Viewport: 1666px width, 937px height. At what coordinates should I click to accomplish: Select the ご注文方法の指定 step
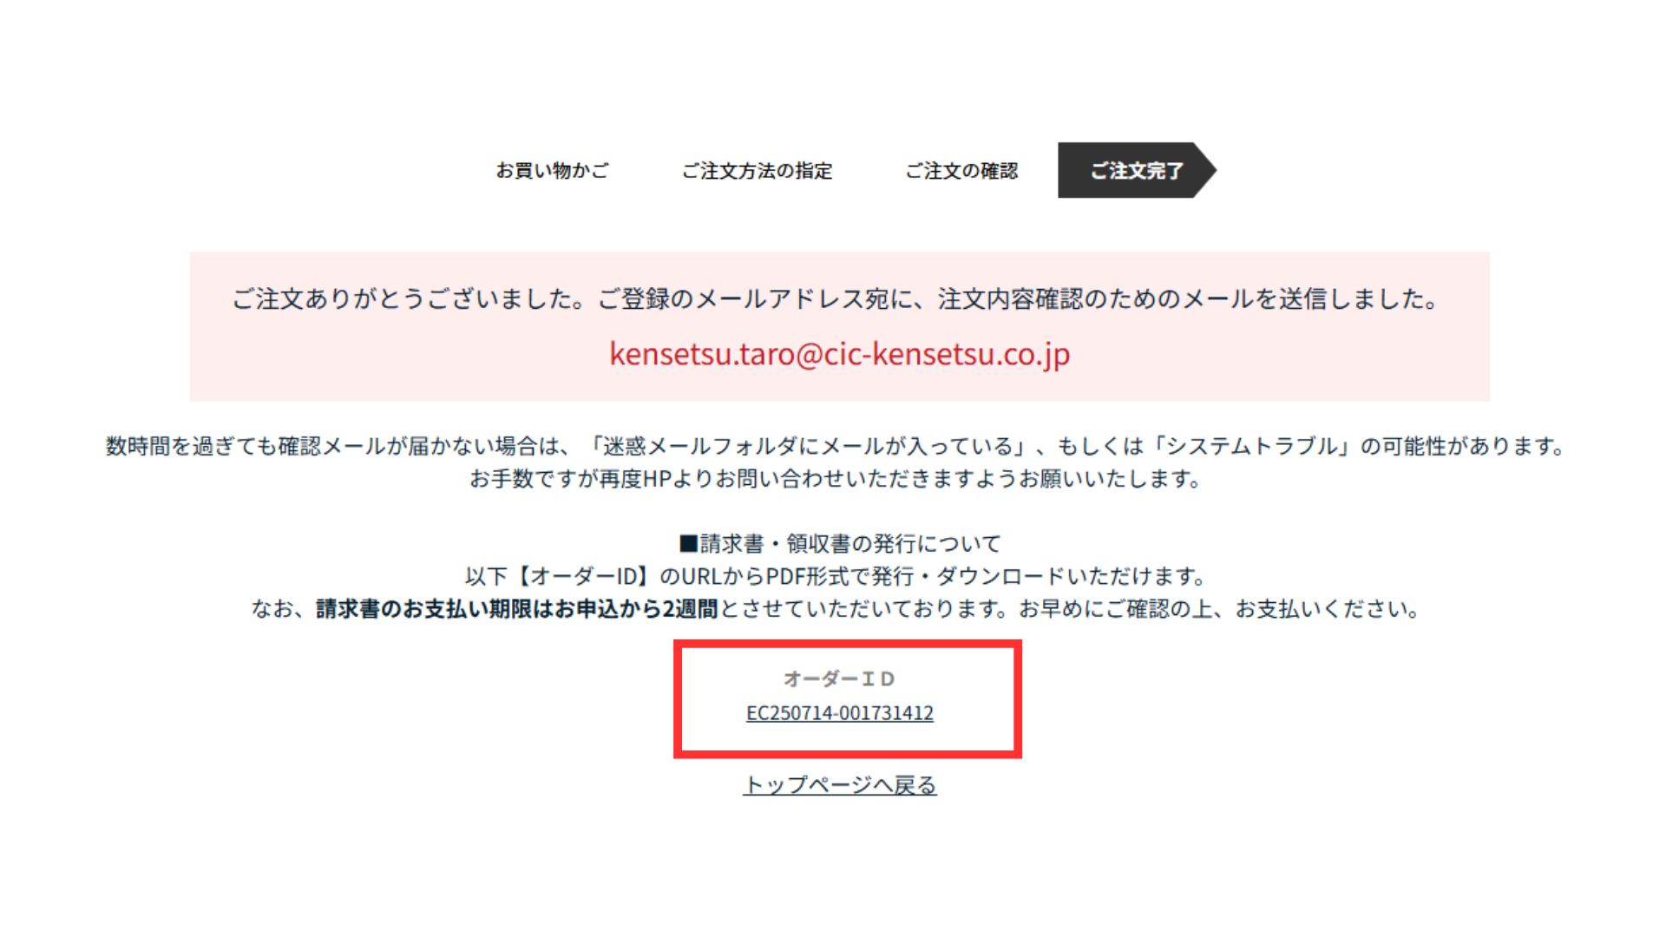pyautogui.click(x=757, y=170)
